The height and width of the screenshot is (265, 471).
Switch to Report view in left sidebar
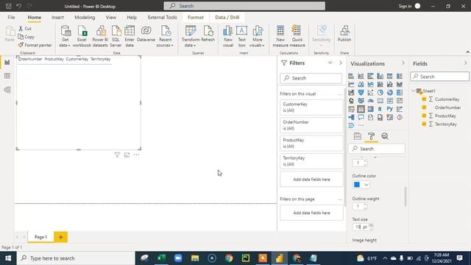(x=7, y=62)
